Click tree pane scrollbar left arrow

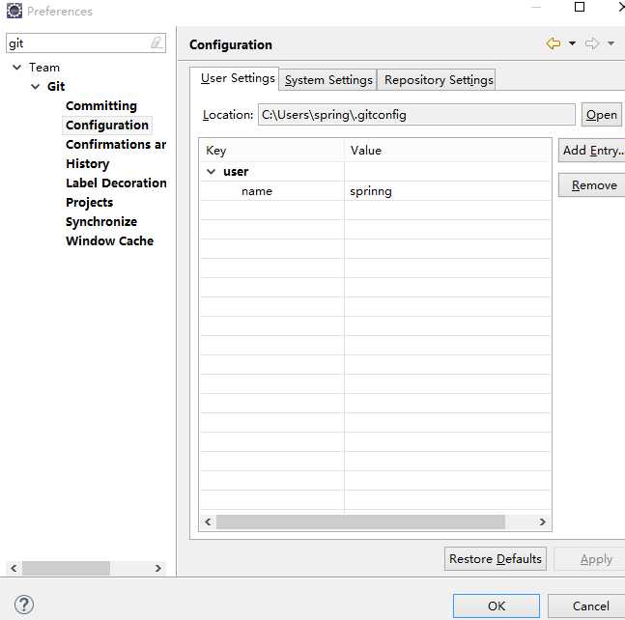click(x=14, y=568)
